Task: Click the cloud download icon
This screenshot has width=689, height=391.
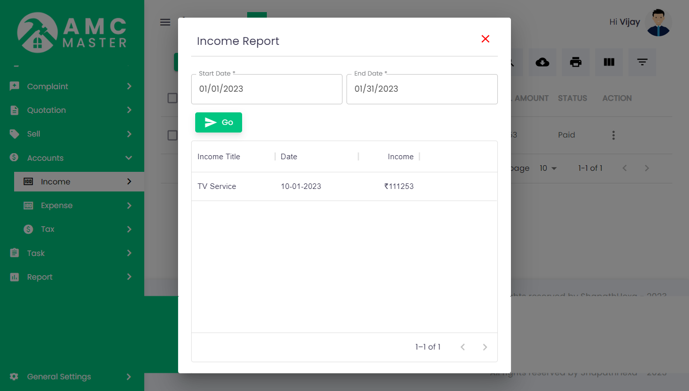Action: click(542, 62)
